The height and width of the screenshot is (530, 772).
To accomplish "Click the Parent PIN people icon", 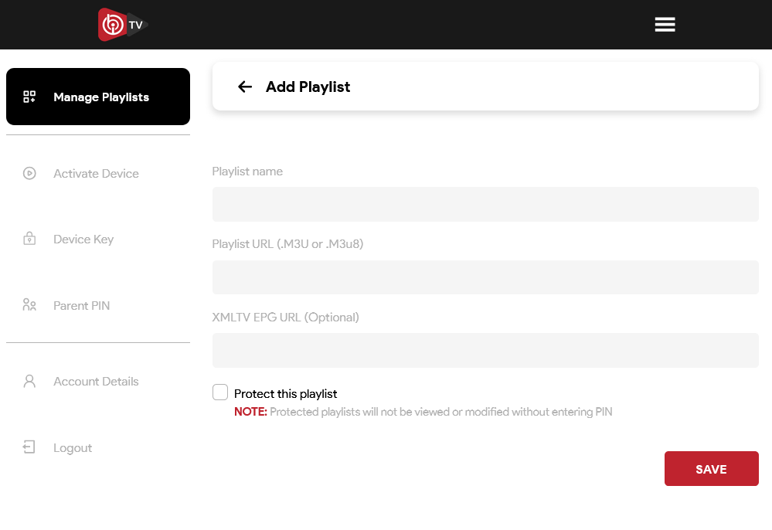I will pos(29,305).
